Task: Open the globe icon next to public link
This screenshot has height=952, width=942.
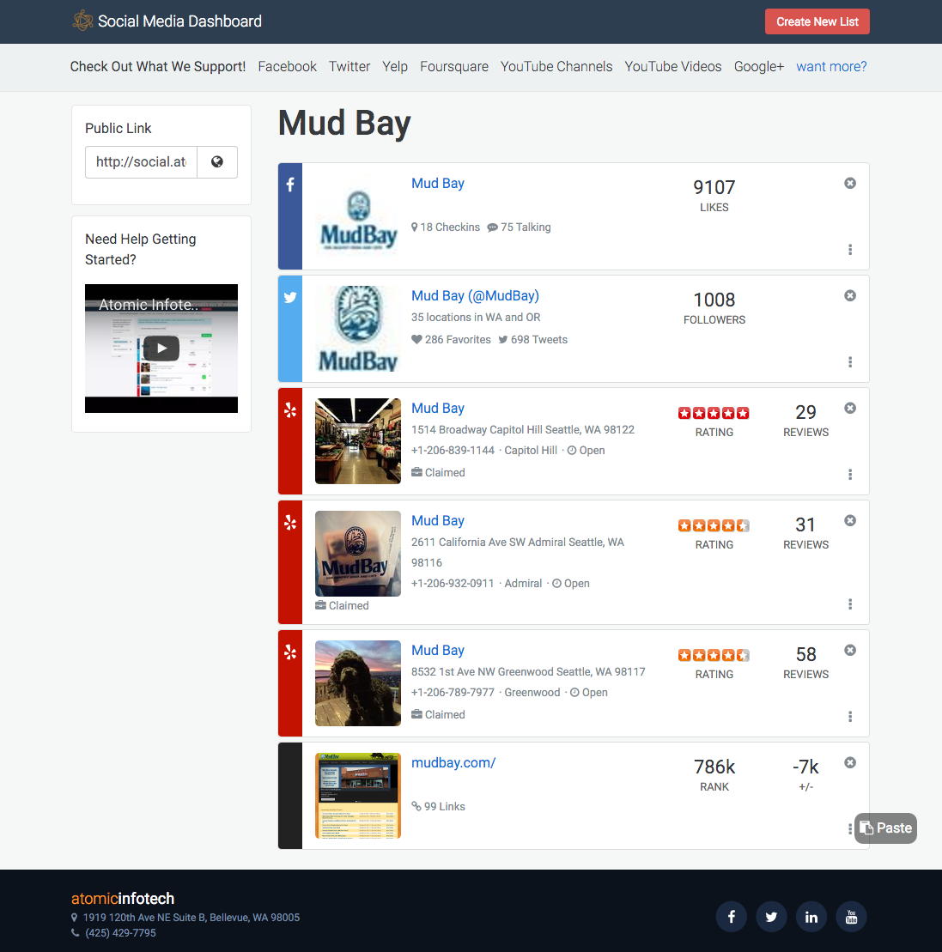Action: click(x=217, y=162)
